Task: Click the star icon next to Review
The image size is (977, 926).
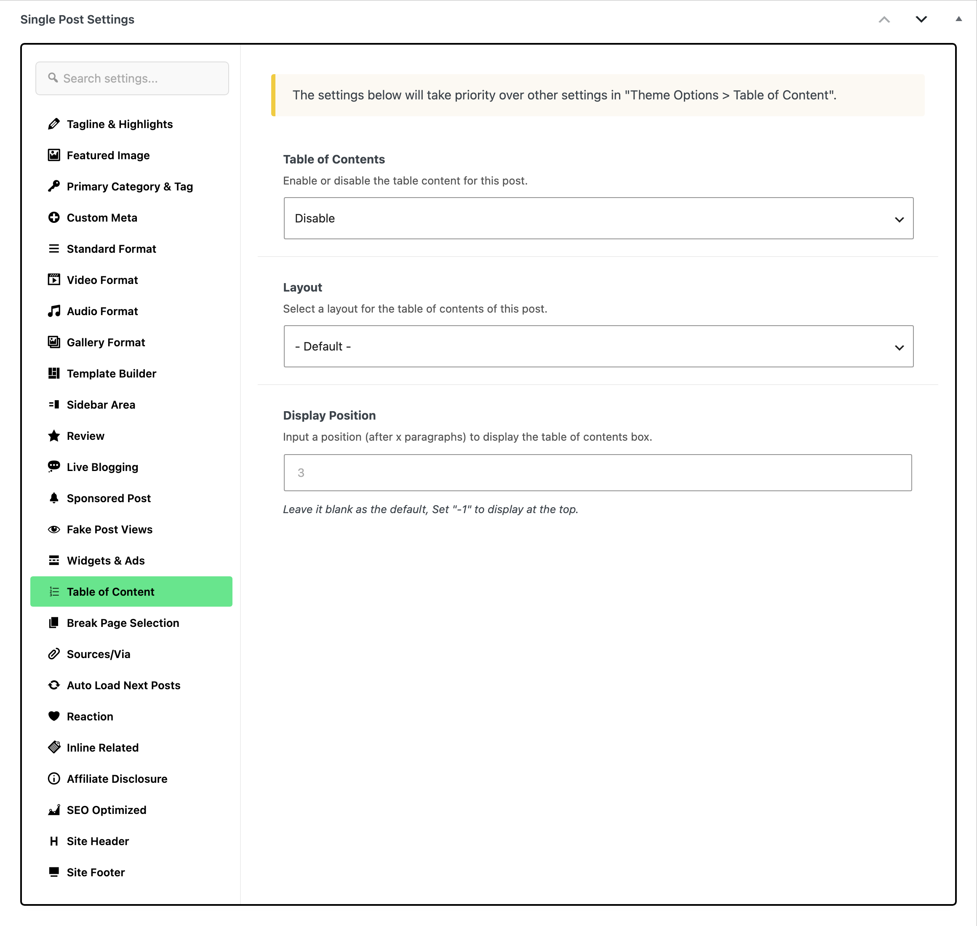Action: (x=54, y=435)
